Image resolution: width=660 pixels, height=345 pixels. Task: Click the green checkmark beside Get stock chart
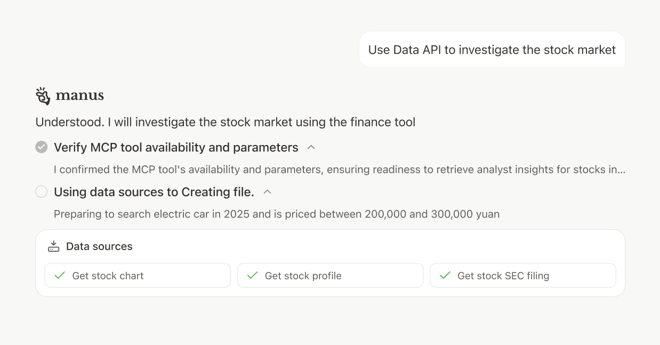pyautogui.click(x=60, y=275)
